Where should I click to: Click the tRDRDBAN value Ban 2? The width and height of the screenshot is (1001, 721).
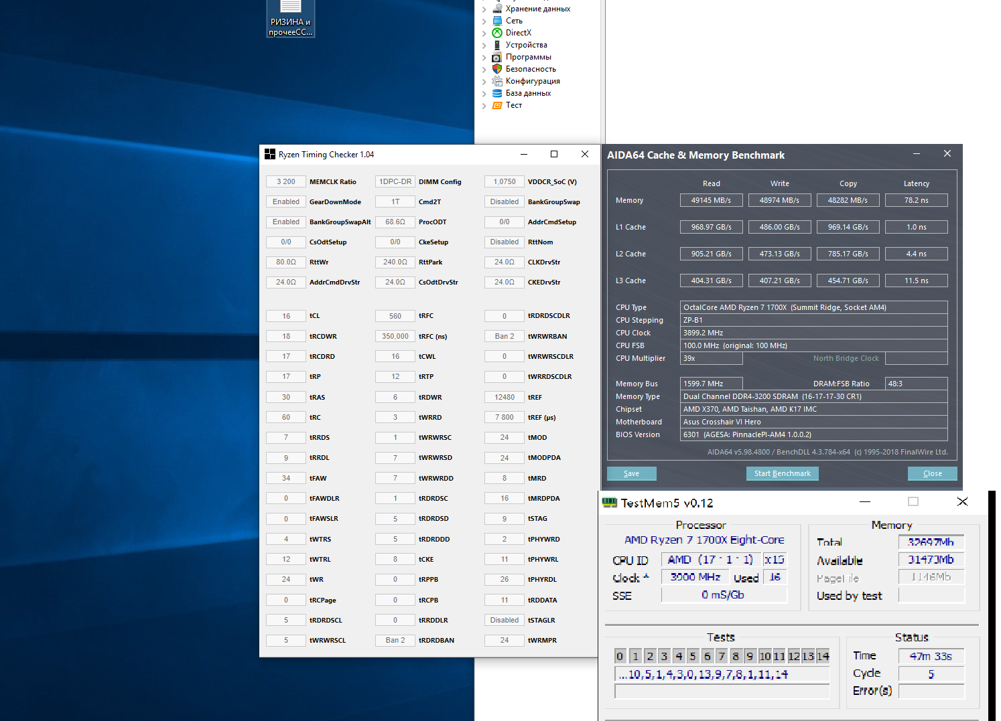(395, 640)
